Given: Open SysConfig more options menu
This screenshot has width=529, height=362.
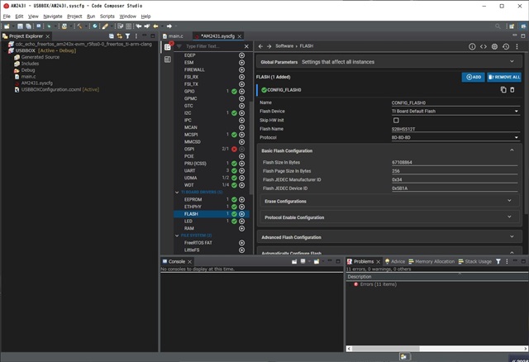Looking at the screenshot, I should point(517,46).
